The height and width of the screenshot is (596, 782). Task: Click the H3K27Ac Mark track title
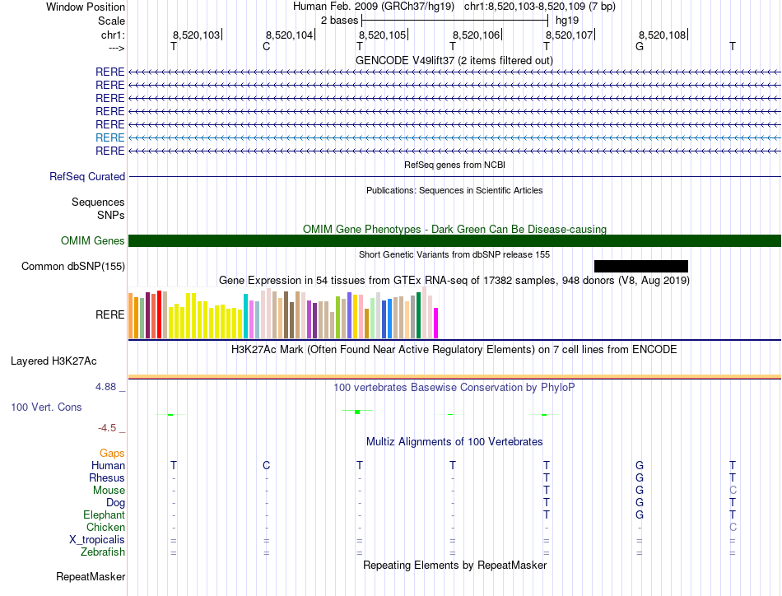[x=454, y=349]
